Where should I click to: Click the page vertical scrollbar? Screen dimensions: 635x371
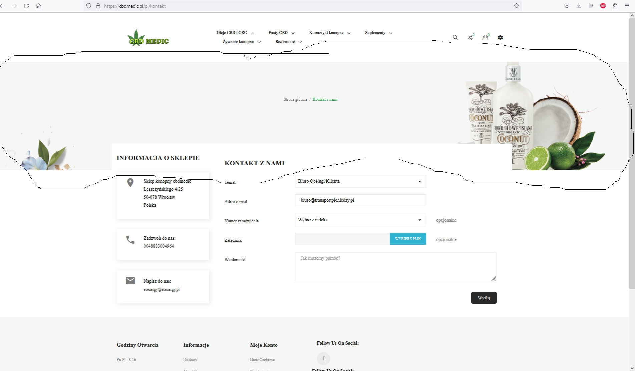(x=632, y=153)
